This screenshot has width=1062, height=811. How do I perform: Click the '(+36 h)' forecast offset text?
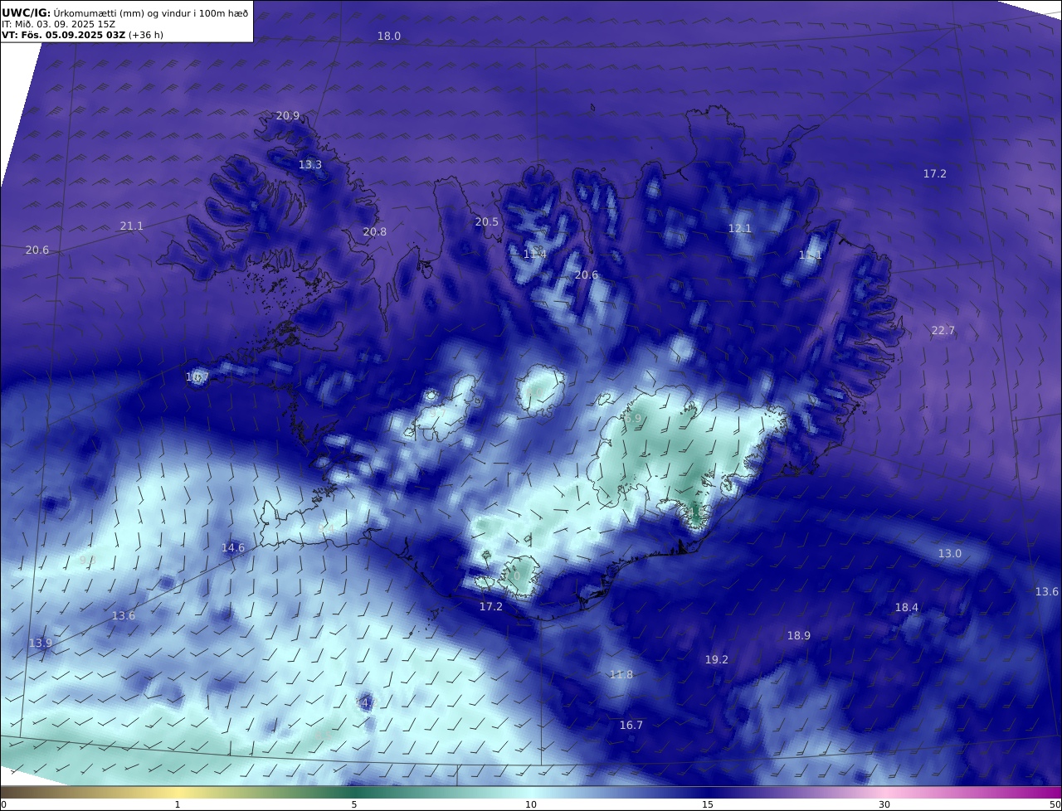146,35
